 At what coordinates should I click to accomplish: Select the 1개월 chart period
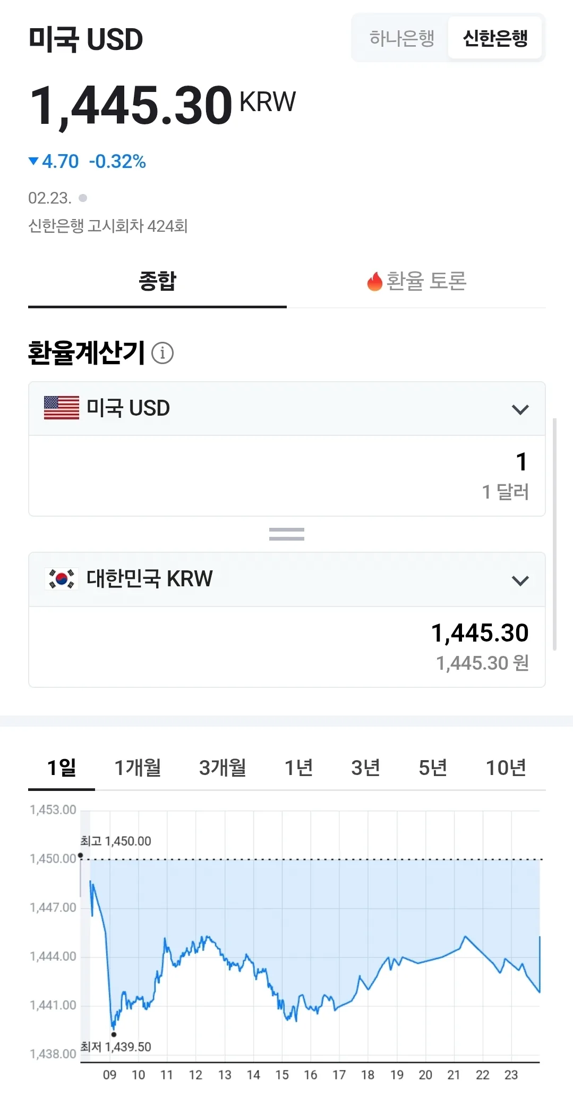[138, 768]
